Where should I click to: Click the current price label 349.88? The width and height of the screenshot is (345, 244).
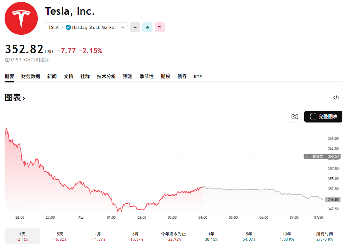[x=333, y=199]
